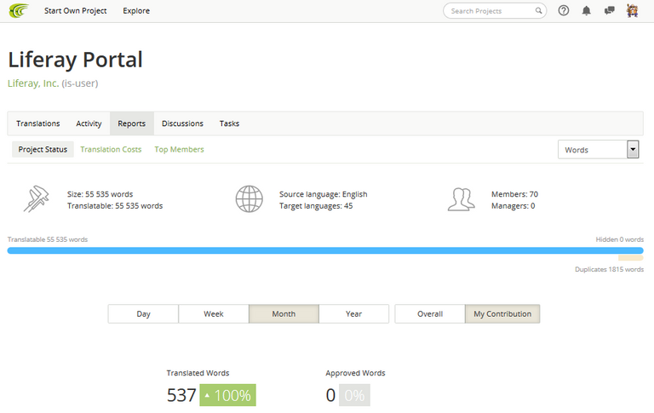Image resolution: width=654 pixels, height=413 pixels.
Task: Open Top Members report
Action: point(180,149)
